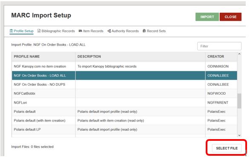Click the Record Sets icon
Screen dimensions: 250x160
coord(144,31)
